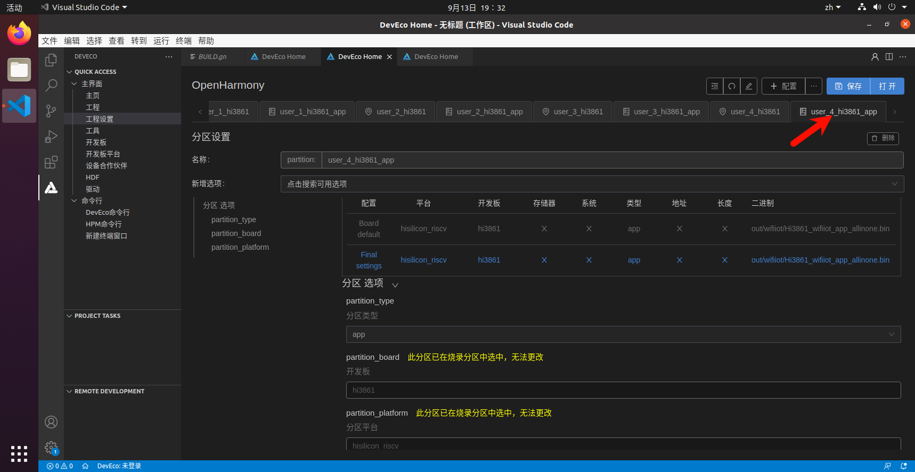Open the Manage gear icon
The width and height of the screenshot is (915, 472).
[51, 448]
